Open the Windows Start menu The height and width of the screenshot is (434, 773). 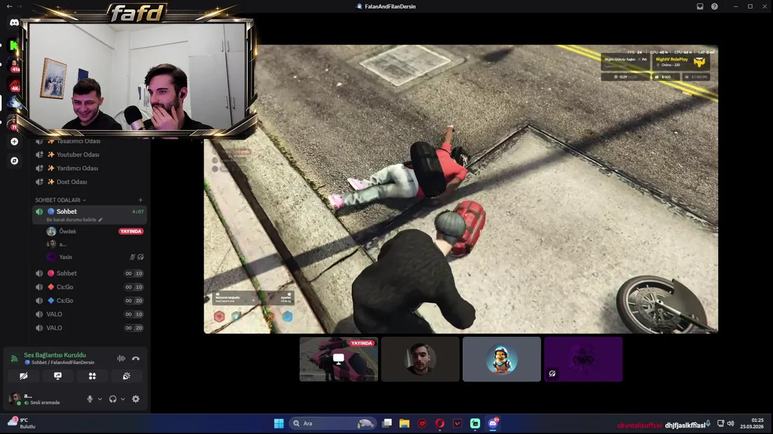[x=279, y=423]
